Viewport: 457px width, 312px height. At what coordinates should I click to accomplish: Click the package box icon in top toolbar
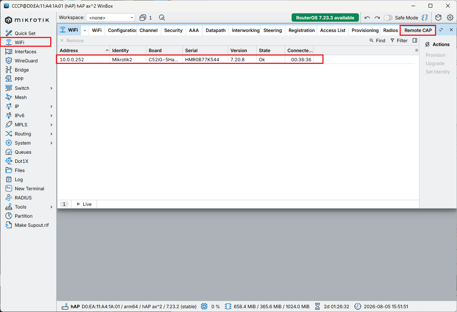pyautogui.click(x=438, y=18)
